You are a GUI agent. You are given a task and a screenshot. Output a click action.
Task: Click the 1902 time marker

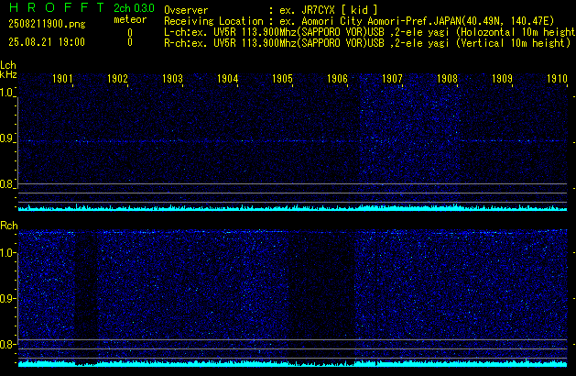point(117,79)
